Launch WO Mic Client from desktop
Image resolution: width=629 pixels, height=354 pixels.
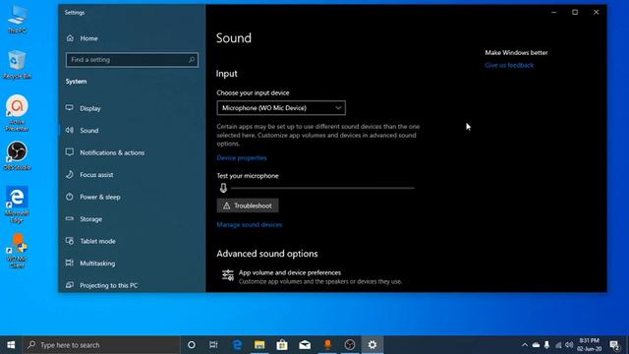(x=17, y=252)
